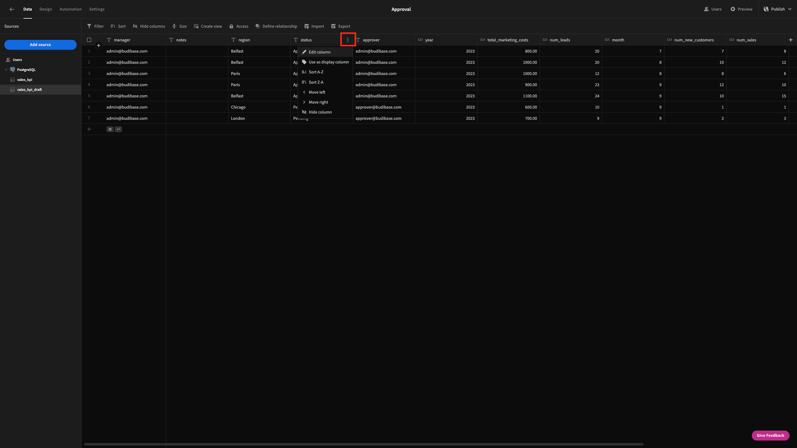
Task: Choose Hide column from menu
Action: [x=325, y=112]
